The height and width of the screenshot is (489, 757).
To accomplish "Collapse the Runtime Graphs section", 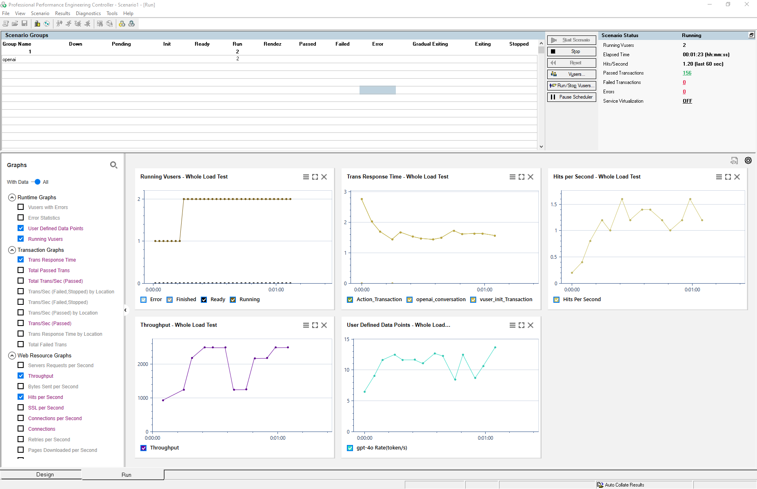I will pos(12,198).
